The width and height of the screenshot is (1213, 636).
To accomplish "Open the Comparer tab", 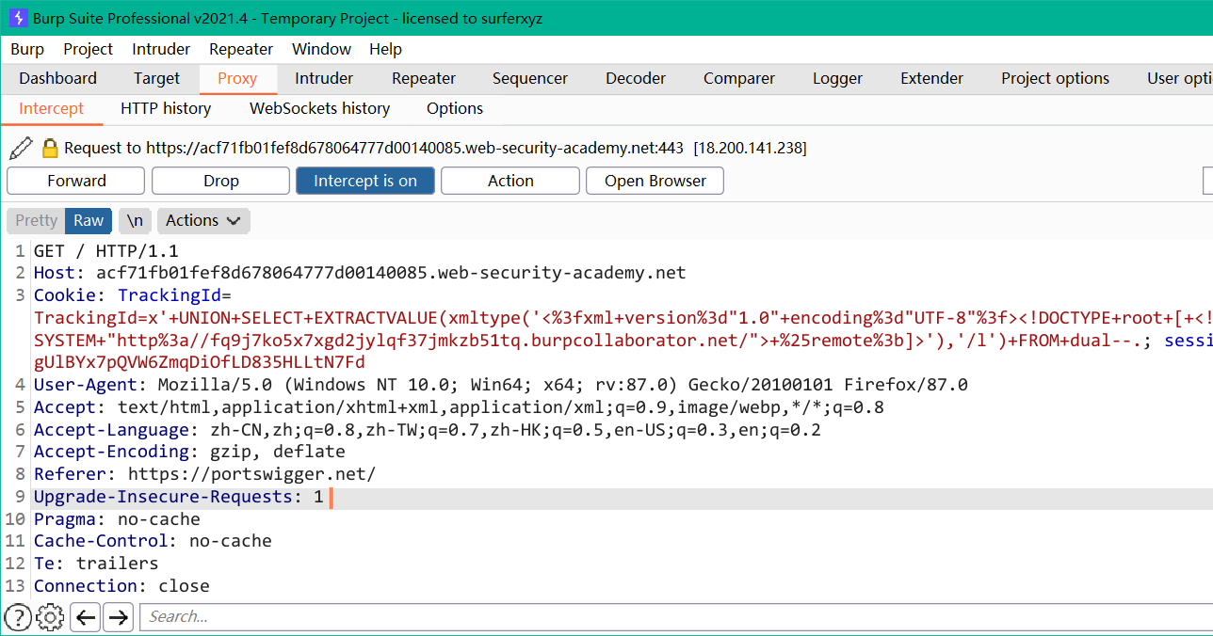I will [739, 78].
